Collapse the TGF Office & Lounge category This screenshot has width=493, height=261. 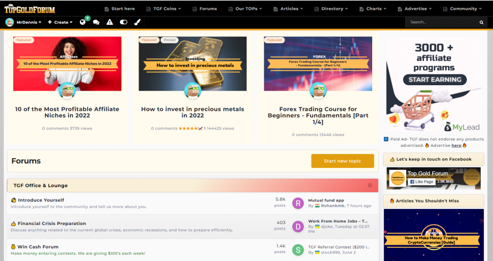click(370, 185)
